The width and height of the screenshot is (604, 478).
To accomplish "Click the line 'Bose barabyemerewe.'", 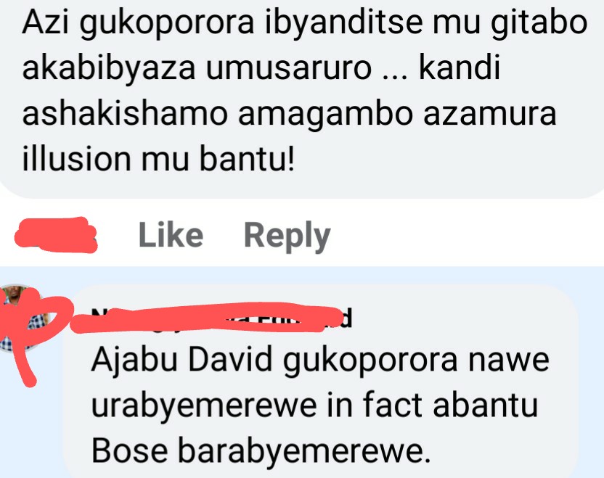I will pos(261,450).
